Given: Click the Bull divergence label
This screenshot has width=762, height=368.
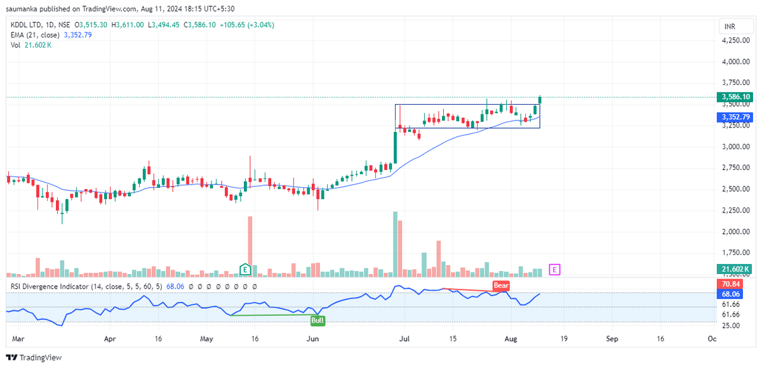Looking at the screenshot, I should pos(317,321).
